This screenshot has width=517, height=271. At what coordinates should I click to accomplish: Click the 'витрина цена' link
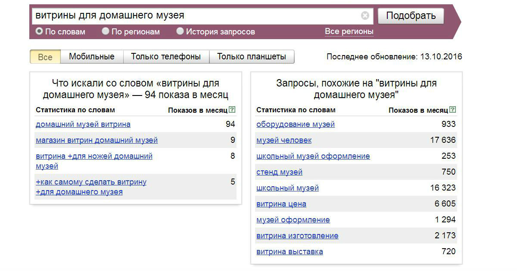281,204
